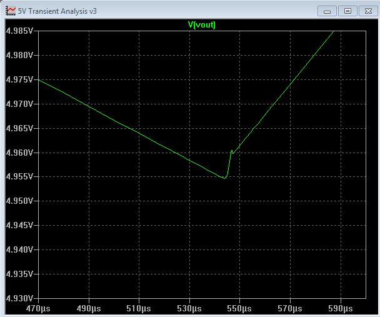Screen dimensions: 380x317
Task: Click the 570µs time axis label
Action: [290, 309]
